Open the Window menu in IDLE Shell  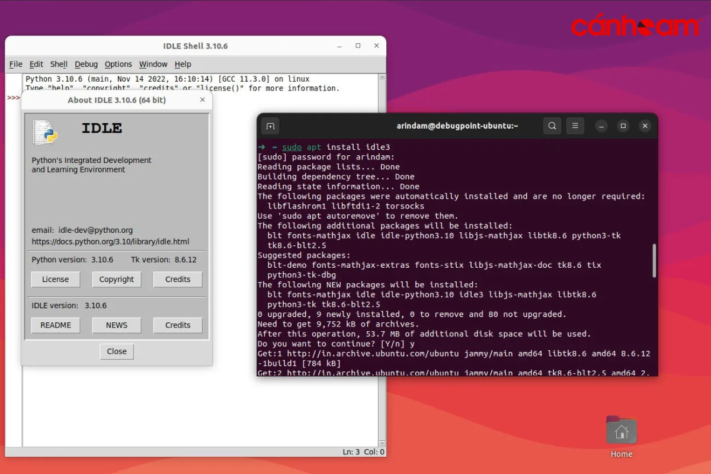(x=153, y=64)
